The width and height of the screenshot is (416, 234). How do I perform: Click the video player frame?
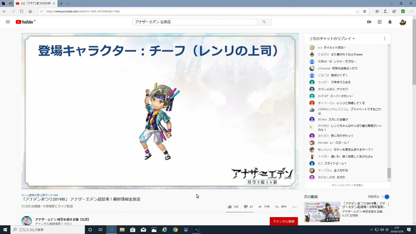160,111
